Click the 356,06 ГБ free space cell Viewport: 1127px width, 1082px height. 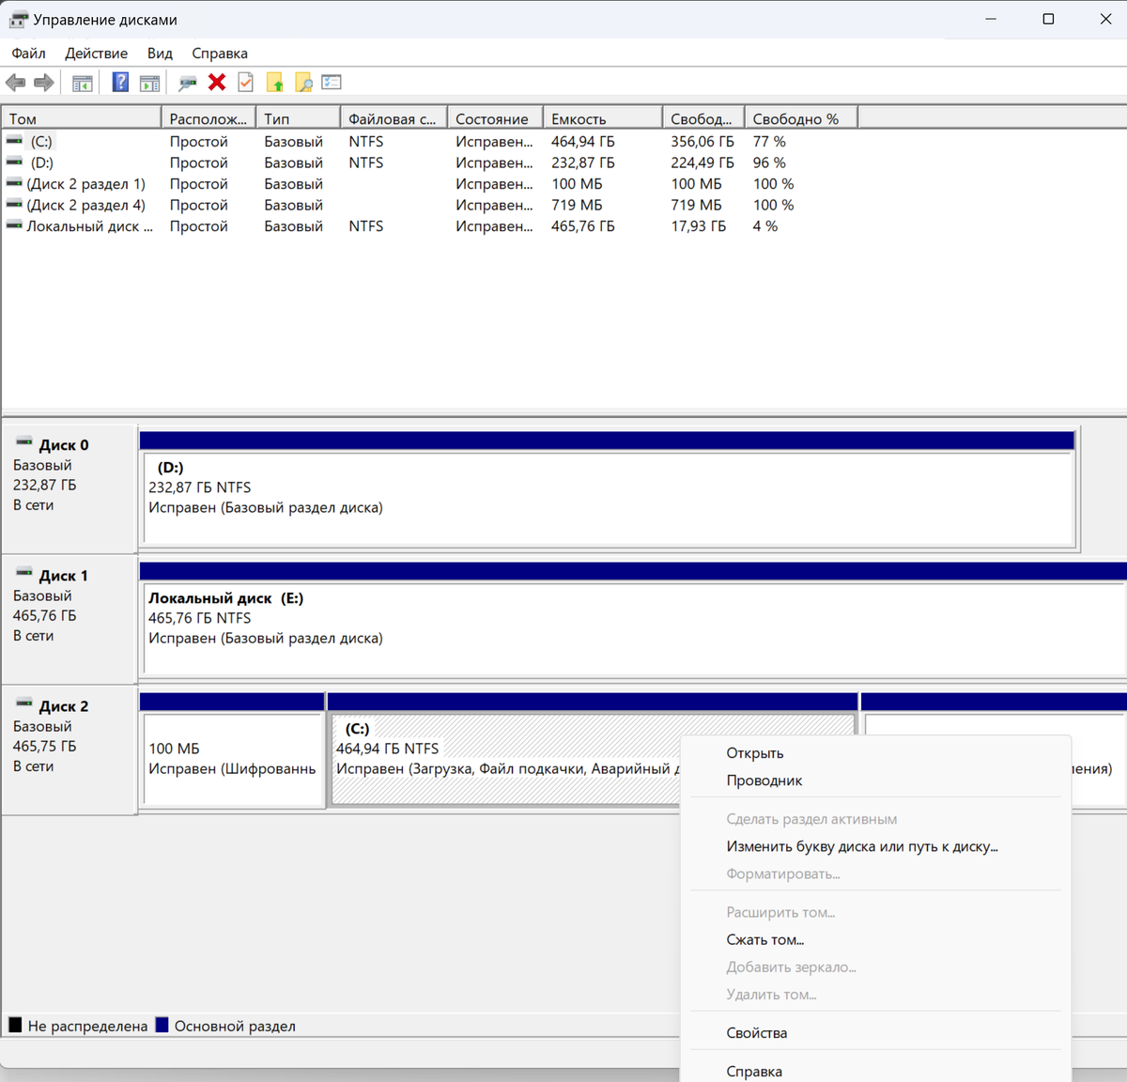[x=702, y=141]
